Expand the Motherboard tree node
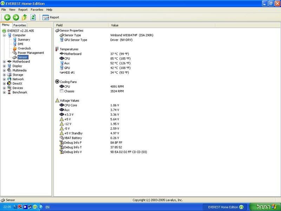The width and height of the screenshot is (281, 211). (x=4, y=62)
